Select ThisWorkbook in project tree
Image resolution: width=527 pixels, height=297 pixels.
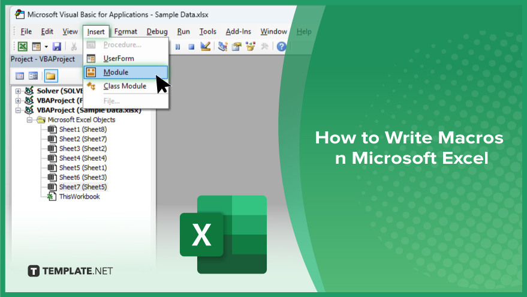(79, 197)
